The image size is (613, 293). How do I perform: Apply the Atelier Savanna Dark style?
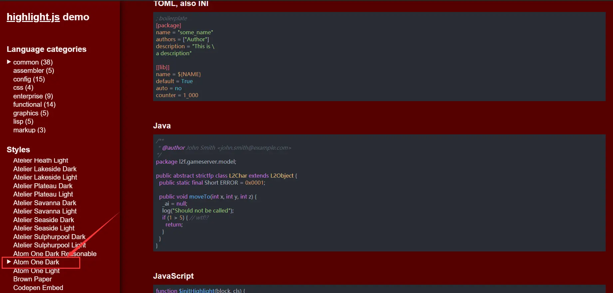45,203
